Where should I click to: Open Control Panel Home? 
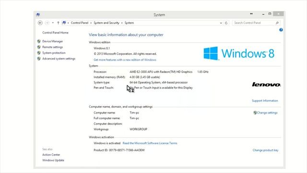56,33
